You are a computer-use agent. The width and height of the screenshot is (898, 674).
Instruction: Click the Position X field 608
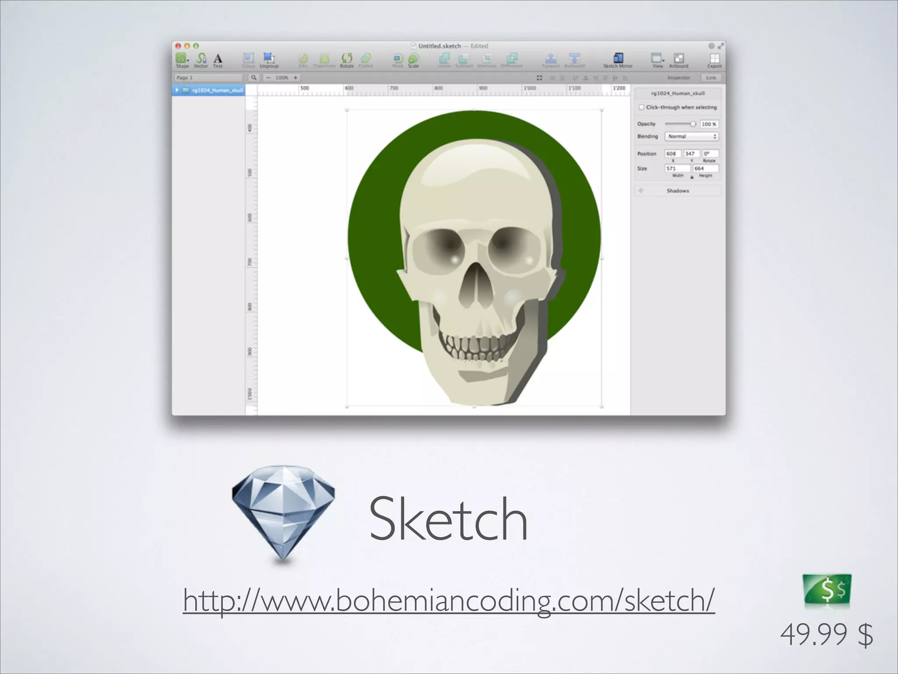pyautogui.click(x=673, y=154)
